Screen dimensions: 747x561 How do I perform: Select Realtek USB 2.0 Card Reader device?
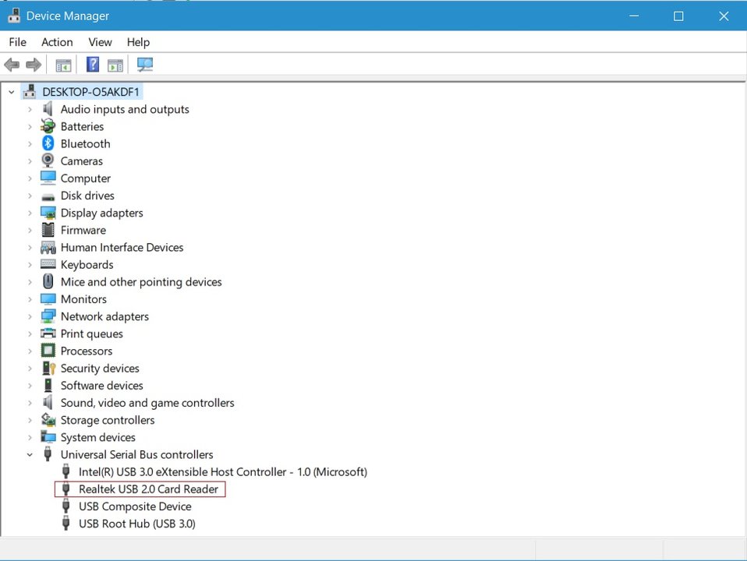[x=148, y=489]
